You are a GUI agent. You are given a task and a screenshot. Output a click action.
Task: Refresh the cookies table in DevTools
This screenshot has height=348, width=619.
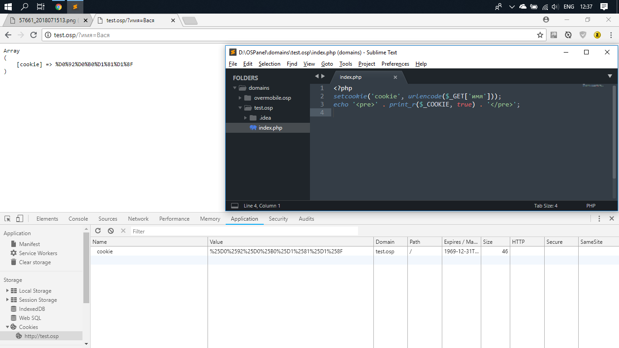(98, 231)
